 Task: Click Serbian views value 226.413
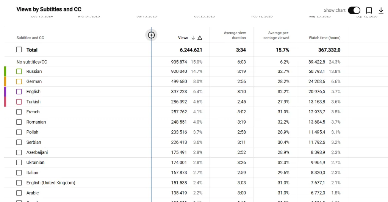(179, 142)
